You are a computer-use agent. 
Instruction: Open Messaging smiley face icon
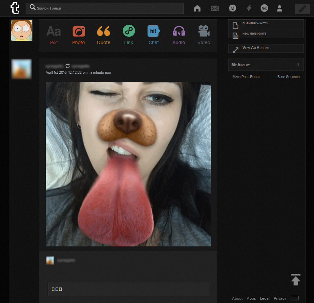233,9
